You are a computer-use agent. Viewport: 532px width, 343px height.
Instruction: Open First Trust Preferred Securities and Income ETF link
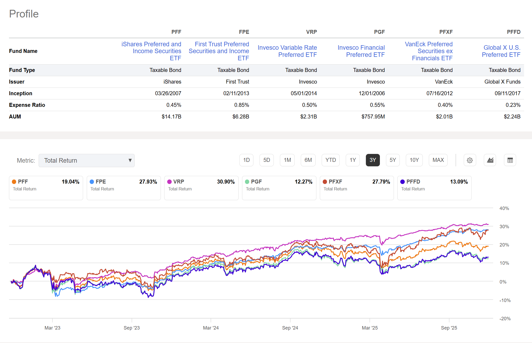point(219,51)
